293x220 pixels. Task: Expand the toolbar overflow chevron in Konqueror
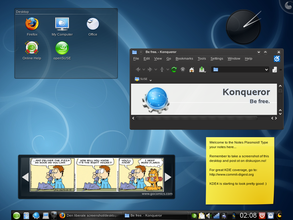pos(280,70)
